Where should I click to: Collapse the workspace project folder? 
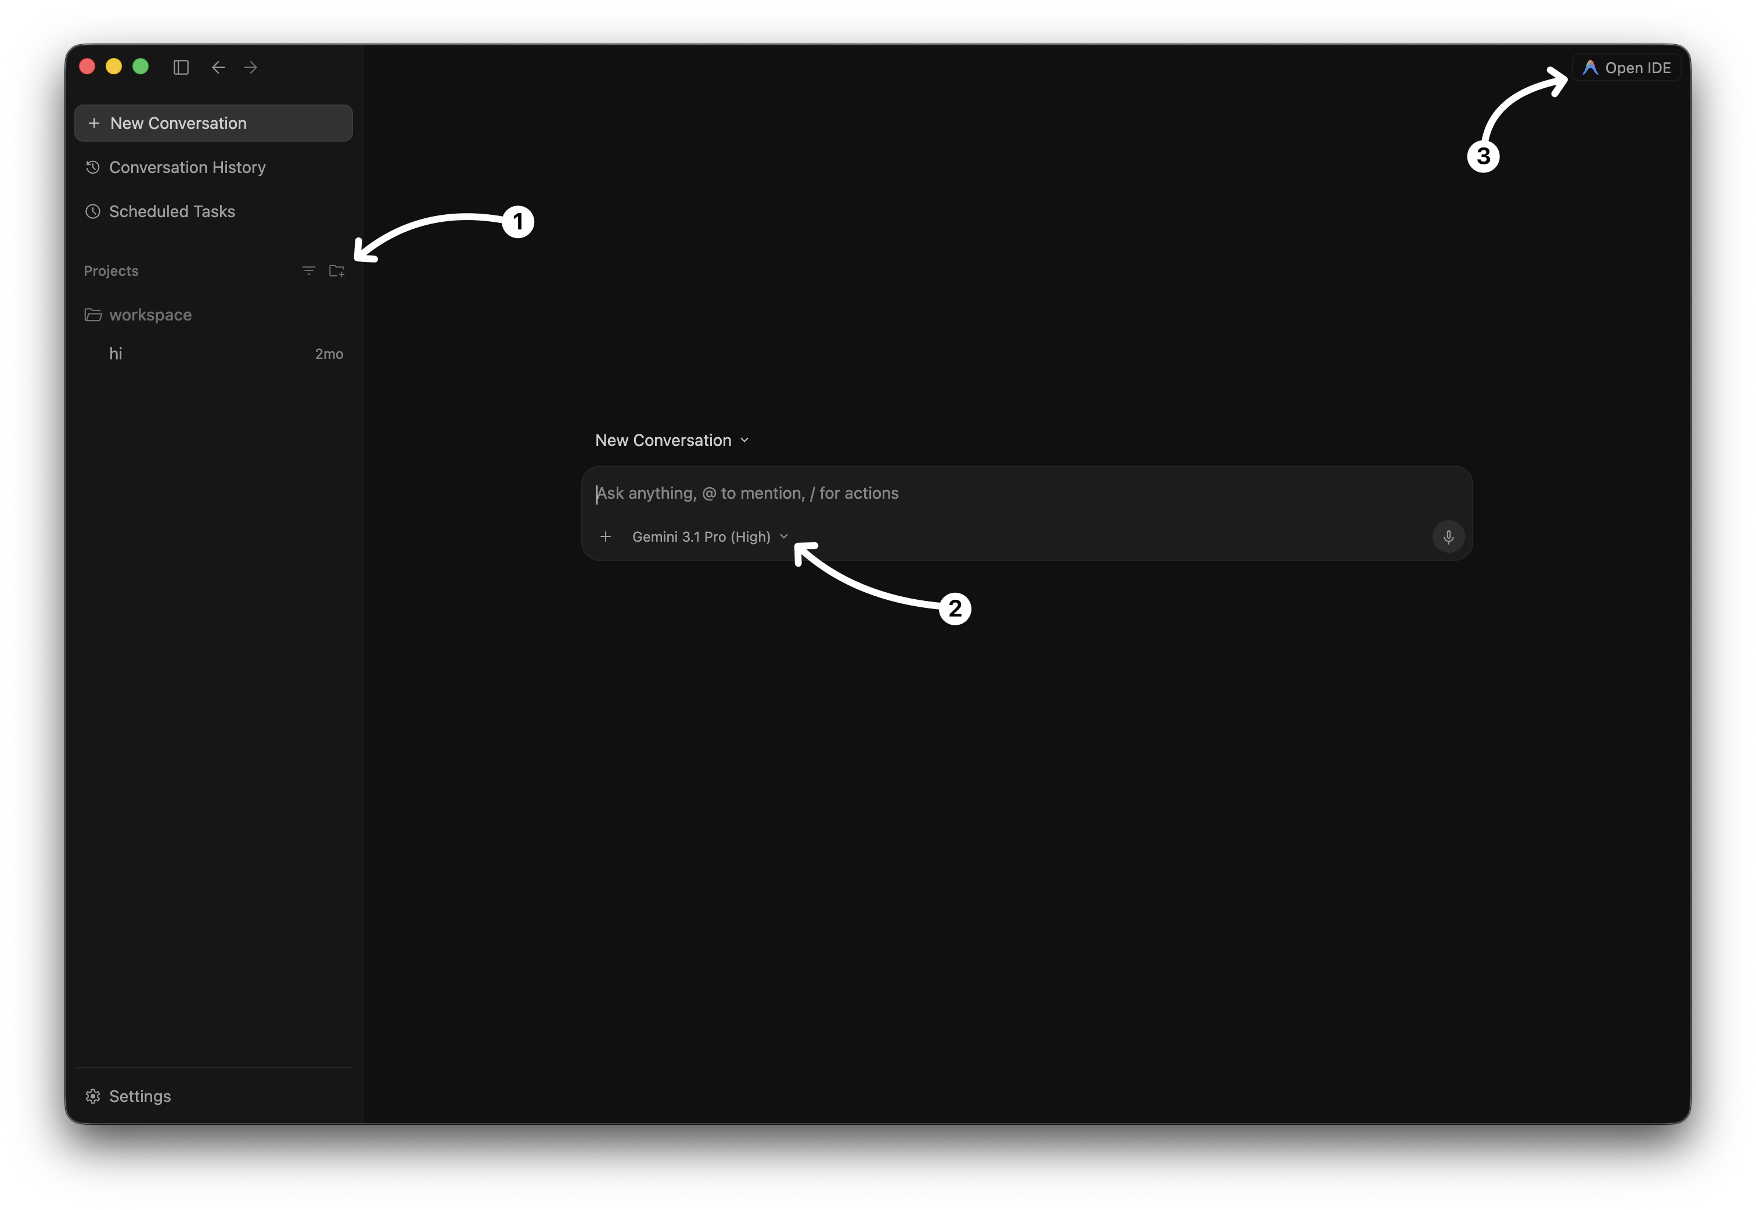click(x=138, y=315)
